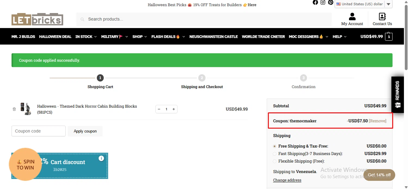Viewport: 408px width, 189px height.
Task: Open Halloween promo Here link
Action: point(252,5)
